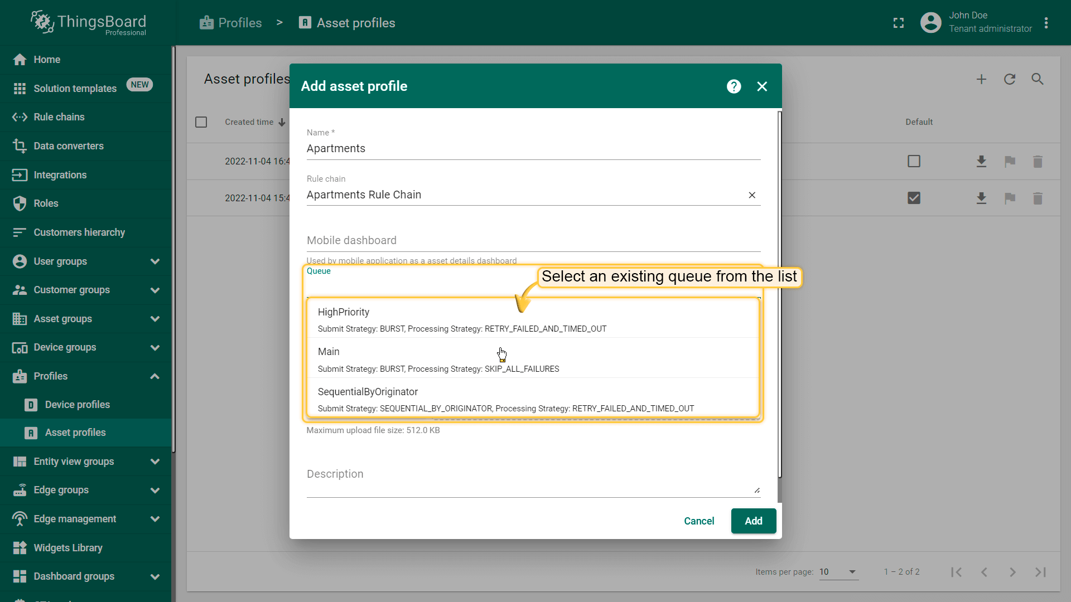1071x602 pixels.
Task: Delete the second asset profile row
Action: (1037, 198)
